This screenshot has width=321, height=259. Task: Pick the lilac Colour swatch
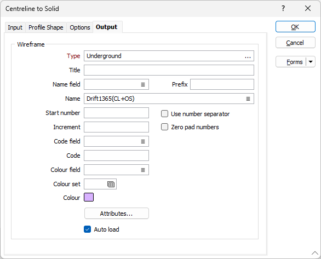(x=89, y=197)
